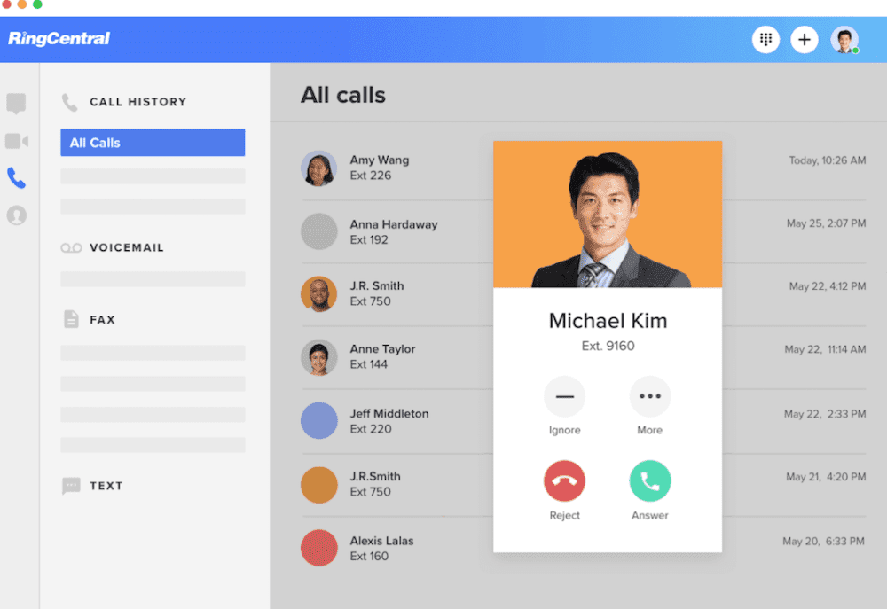The image size is (887, 609).
Task: Click the RingCentral logo
Action: (59, 38)
